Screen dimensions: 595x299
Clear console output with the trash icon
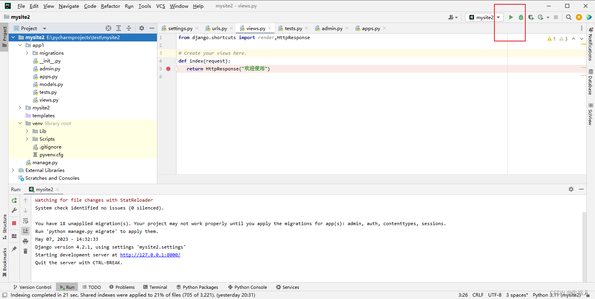[25, 251]
